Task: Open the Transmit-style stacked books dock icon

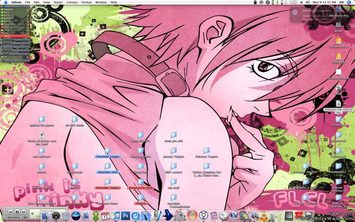Action: 192,215
